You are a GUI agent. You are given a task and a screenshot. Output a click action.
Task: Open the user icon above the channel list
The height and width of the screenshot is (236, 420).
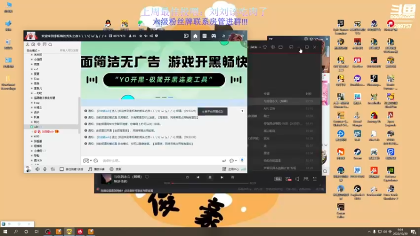click(27, 45)
